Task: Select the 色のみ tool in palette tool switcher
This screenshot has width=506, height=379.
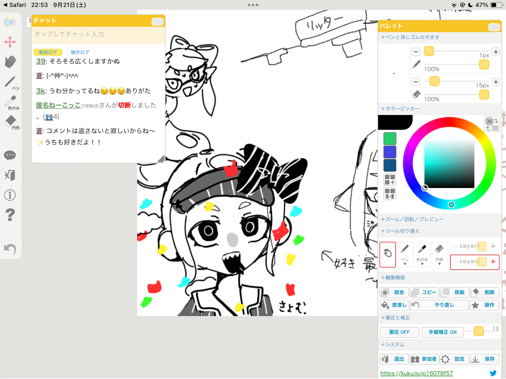Action: [x=422, y=254]
